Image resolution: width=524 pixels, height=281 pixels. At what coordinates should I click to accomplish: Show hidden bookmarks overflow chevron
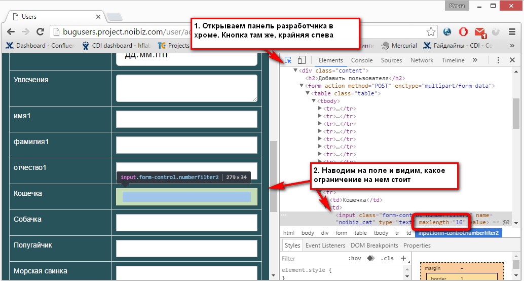(512, 46)
